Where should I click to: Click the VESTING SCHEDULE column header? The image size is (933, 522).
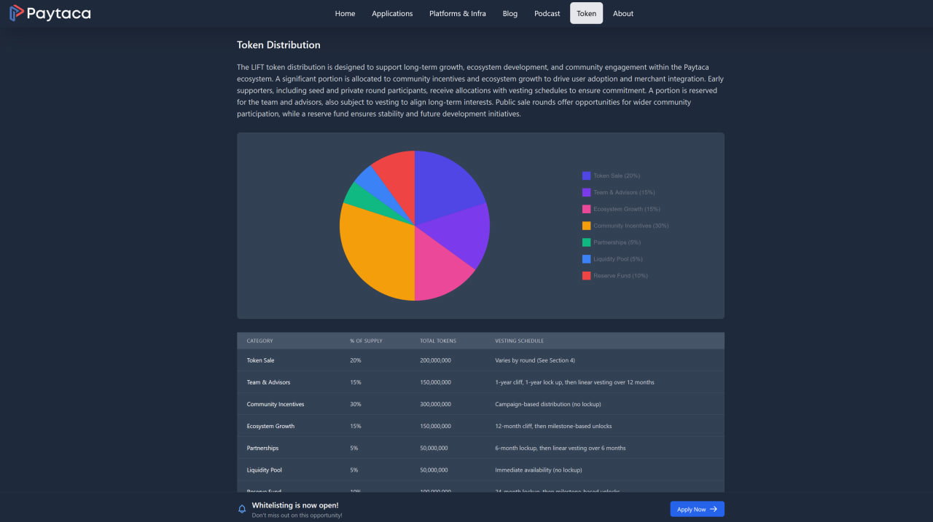coord(519,341)
